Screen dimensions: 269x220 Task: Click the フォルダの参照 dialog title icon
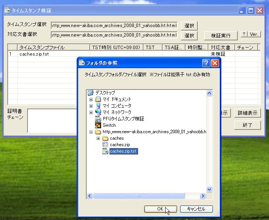click(82, 63)
